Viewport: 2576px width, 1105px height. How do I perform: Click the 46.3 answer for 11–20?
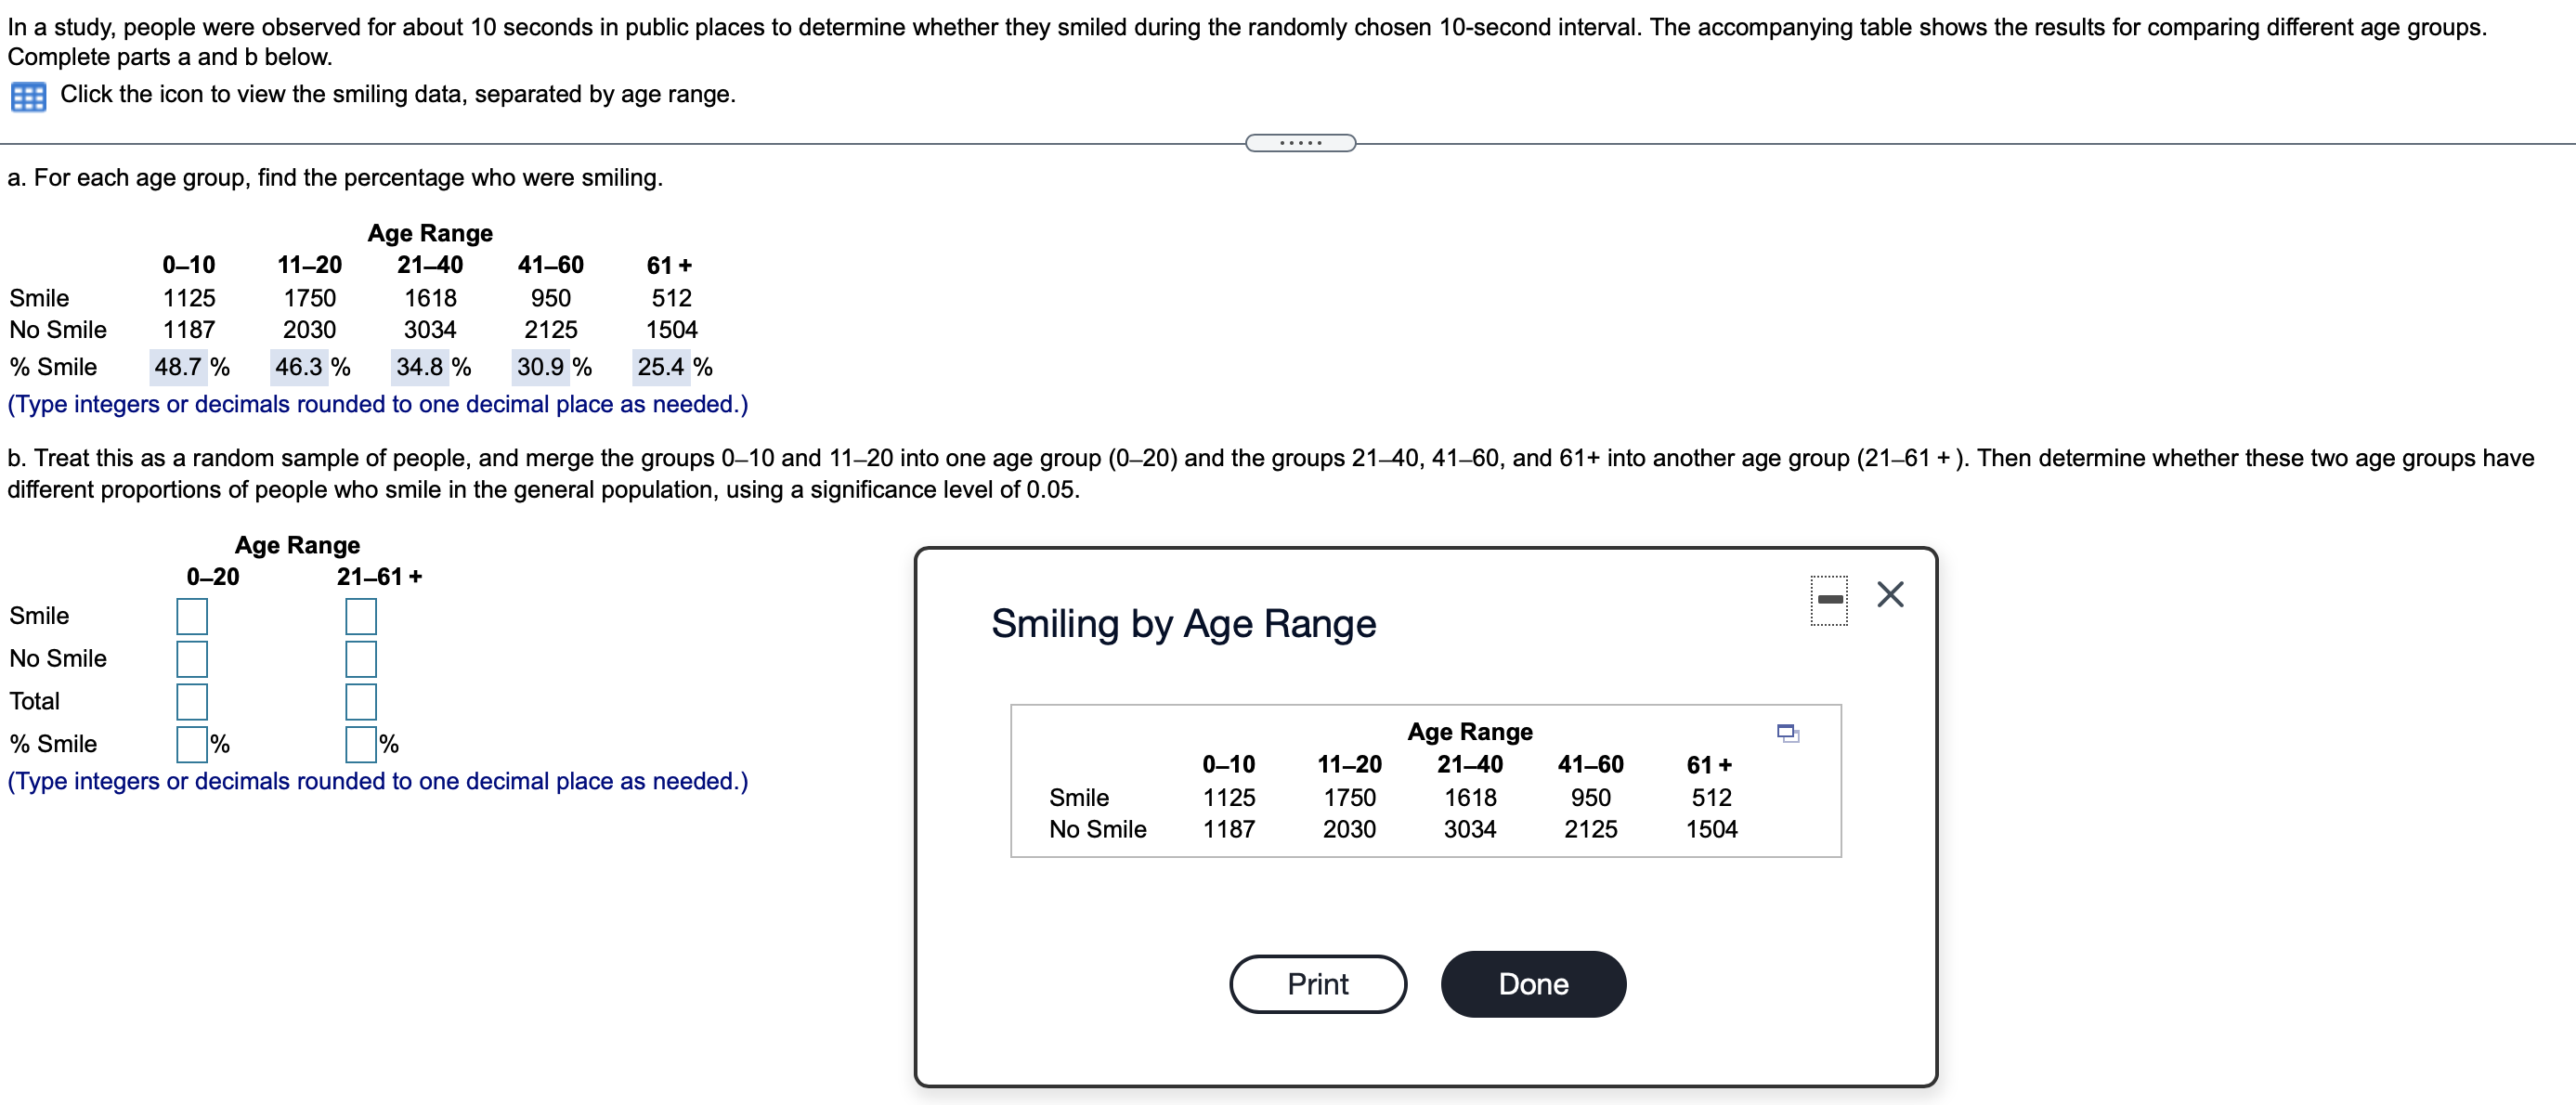[x=299, y=367]
